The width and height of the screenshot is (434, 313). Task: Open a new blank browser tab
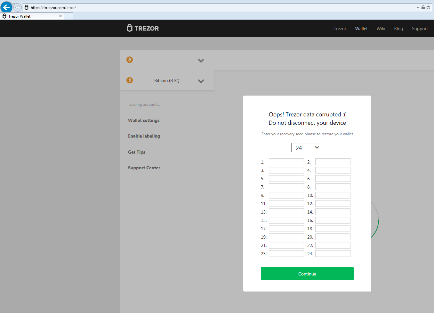click(x=68, y=16)
